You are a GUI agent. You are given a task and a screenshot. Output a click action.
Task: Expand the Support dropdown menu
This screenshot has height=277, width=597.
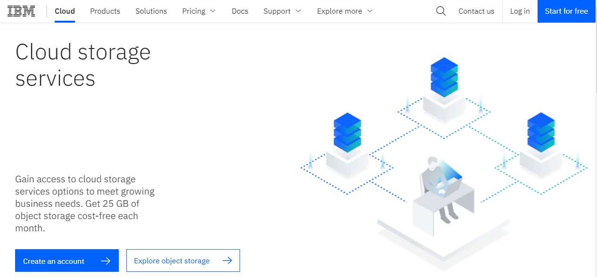point(282,11)
